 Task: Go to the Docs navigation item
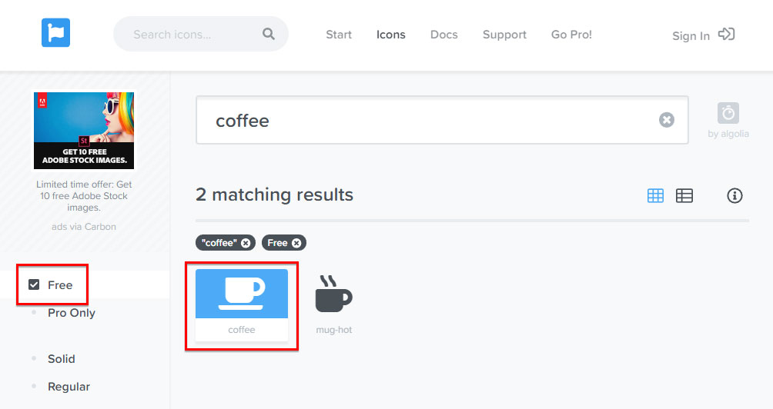(443, 35)
